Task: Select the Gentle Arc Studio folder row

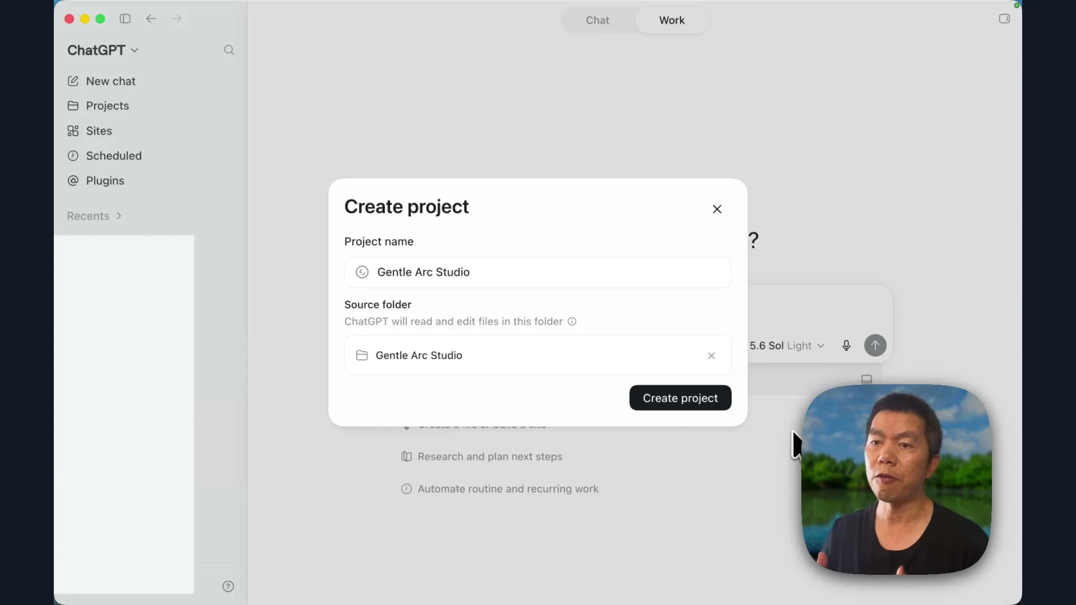Action: click(x=537, y=356)
